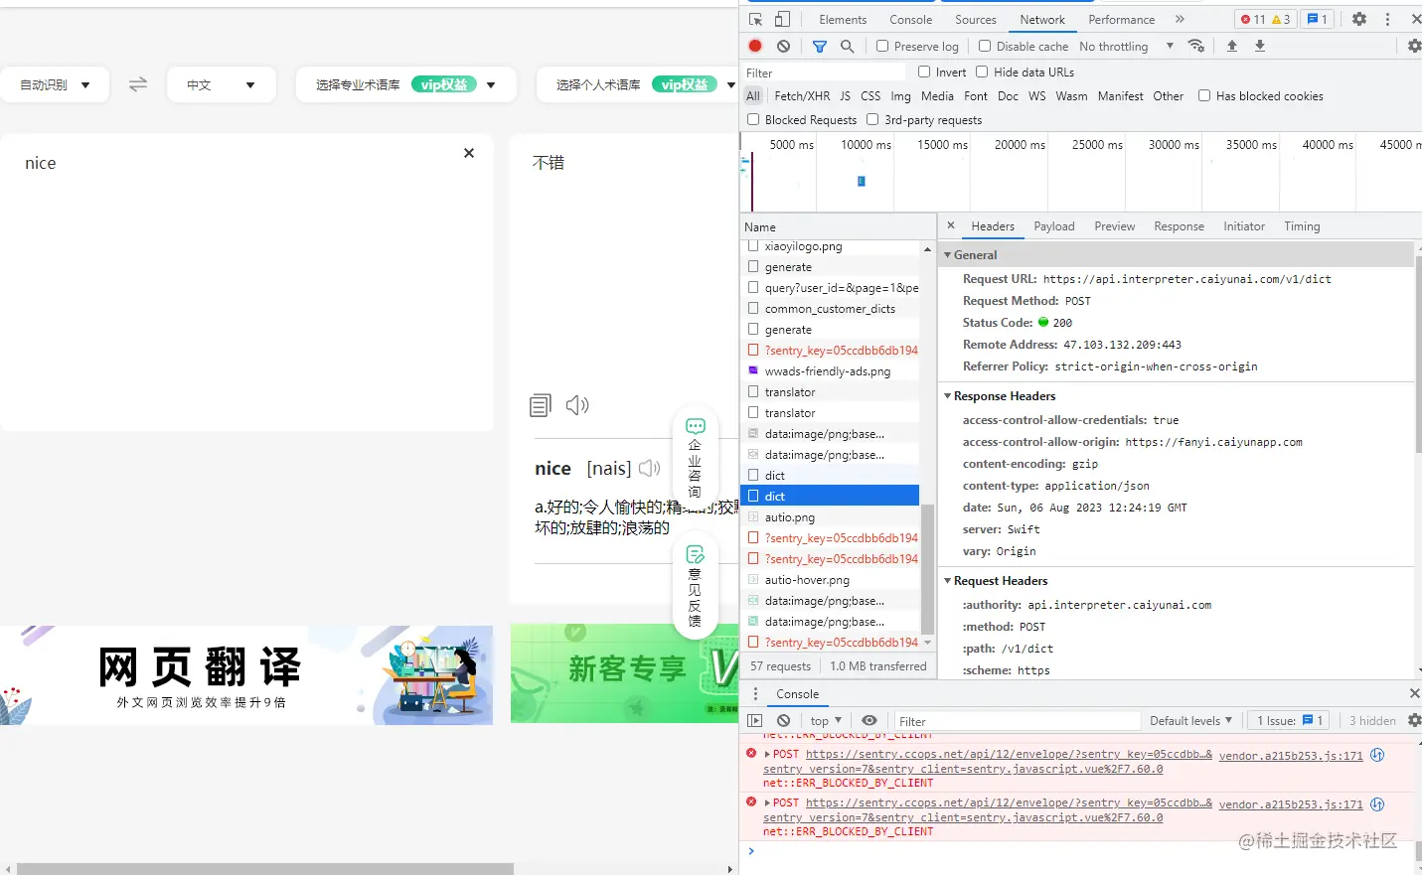
Task: Swap source and target languages icon
Action: (x=138, y=84)
